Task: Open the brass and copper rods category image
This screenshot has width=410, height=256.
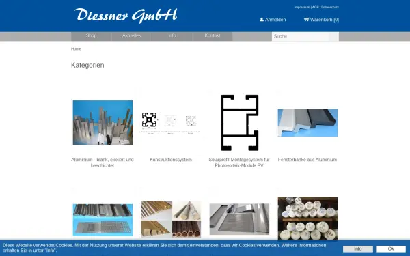Action: click(x=171, y=219)
